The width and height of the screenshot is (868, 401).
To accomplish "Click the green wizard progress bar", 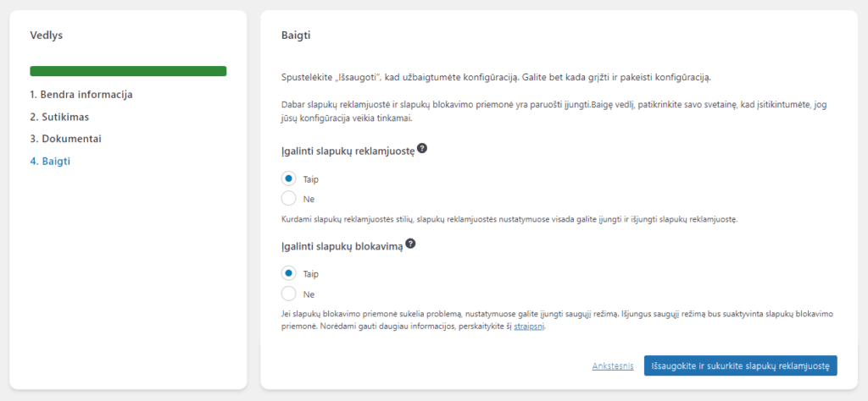I will 128,71.
